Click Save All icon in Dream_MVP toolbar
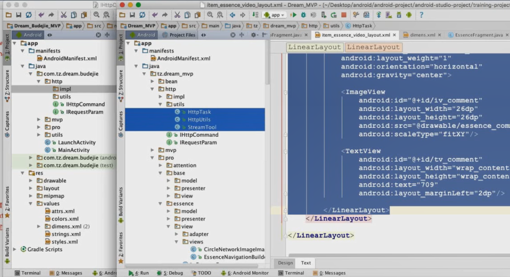The width and height of the screenshot is (510, 277). [x=132, y=15]
